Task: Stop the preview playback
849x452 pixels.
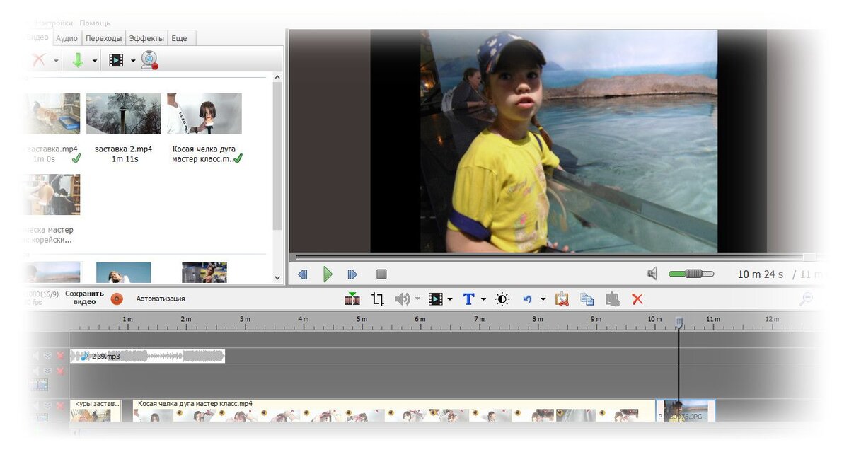Action: point(381,274)
